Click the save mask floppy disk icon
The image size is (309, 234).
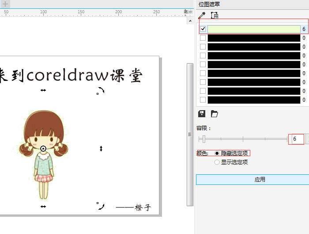click(x=202, y=114)
